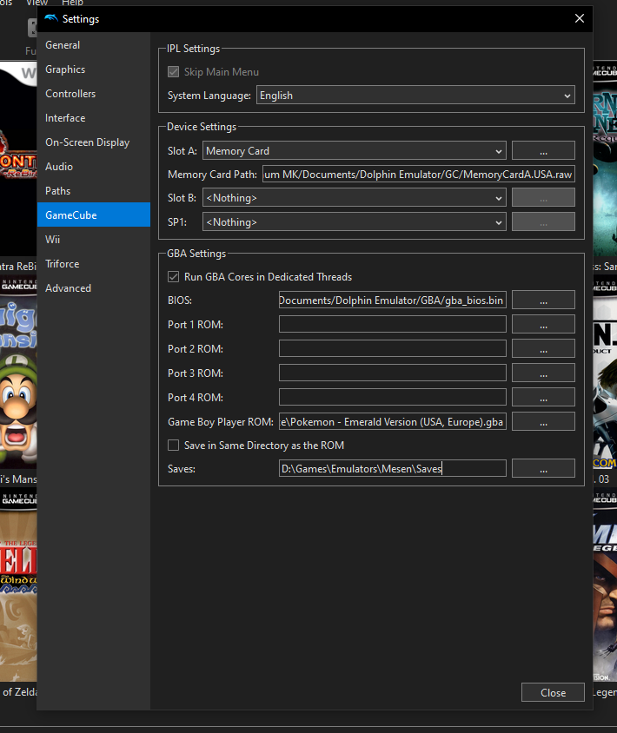
Task: Open the Controllers settings tab
Action: click(94, 94)
